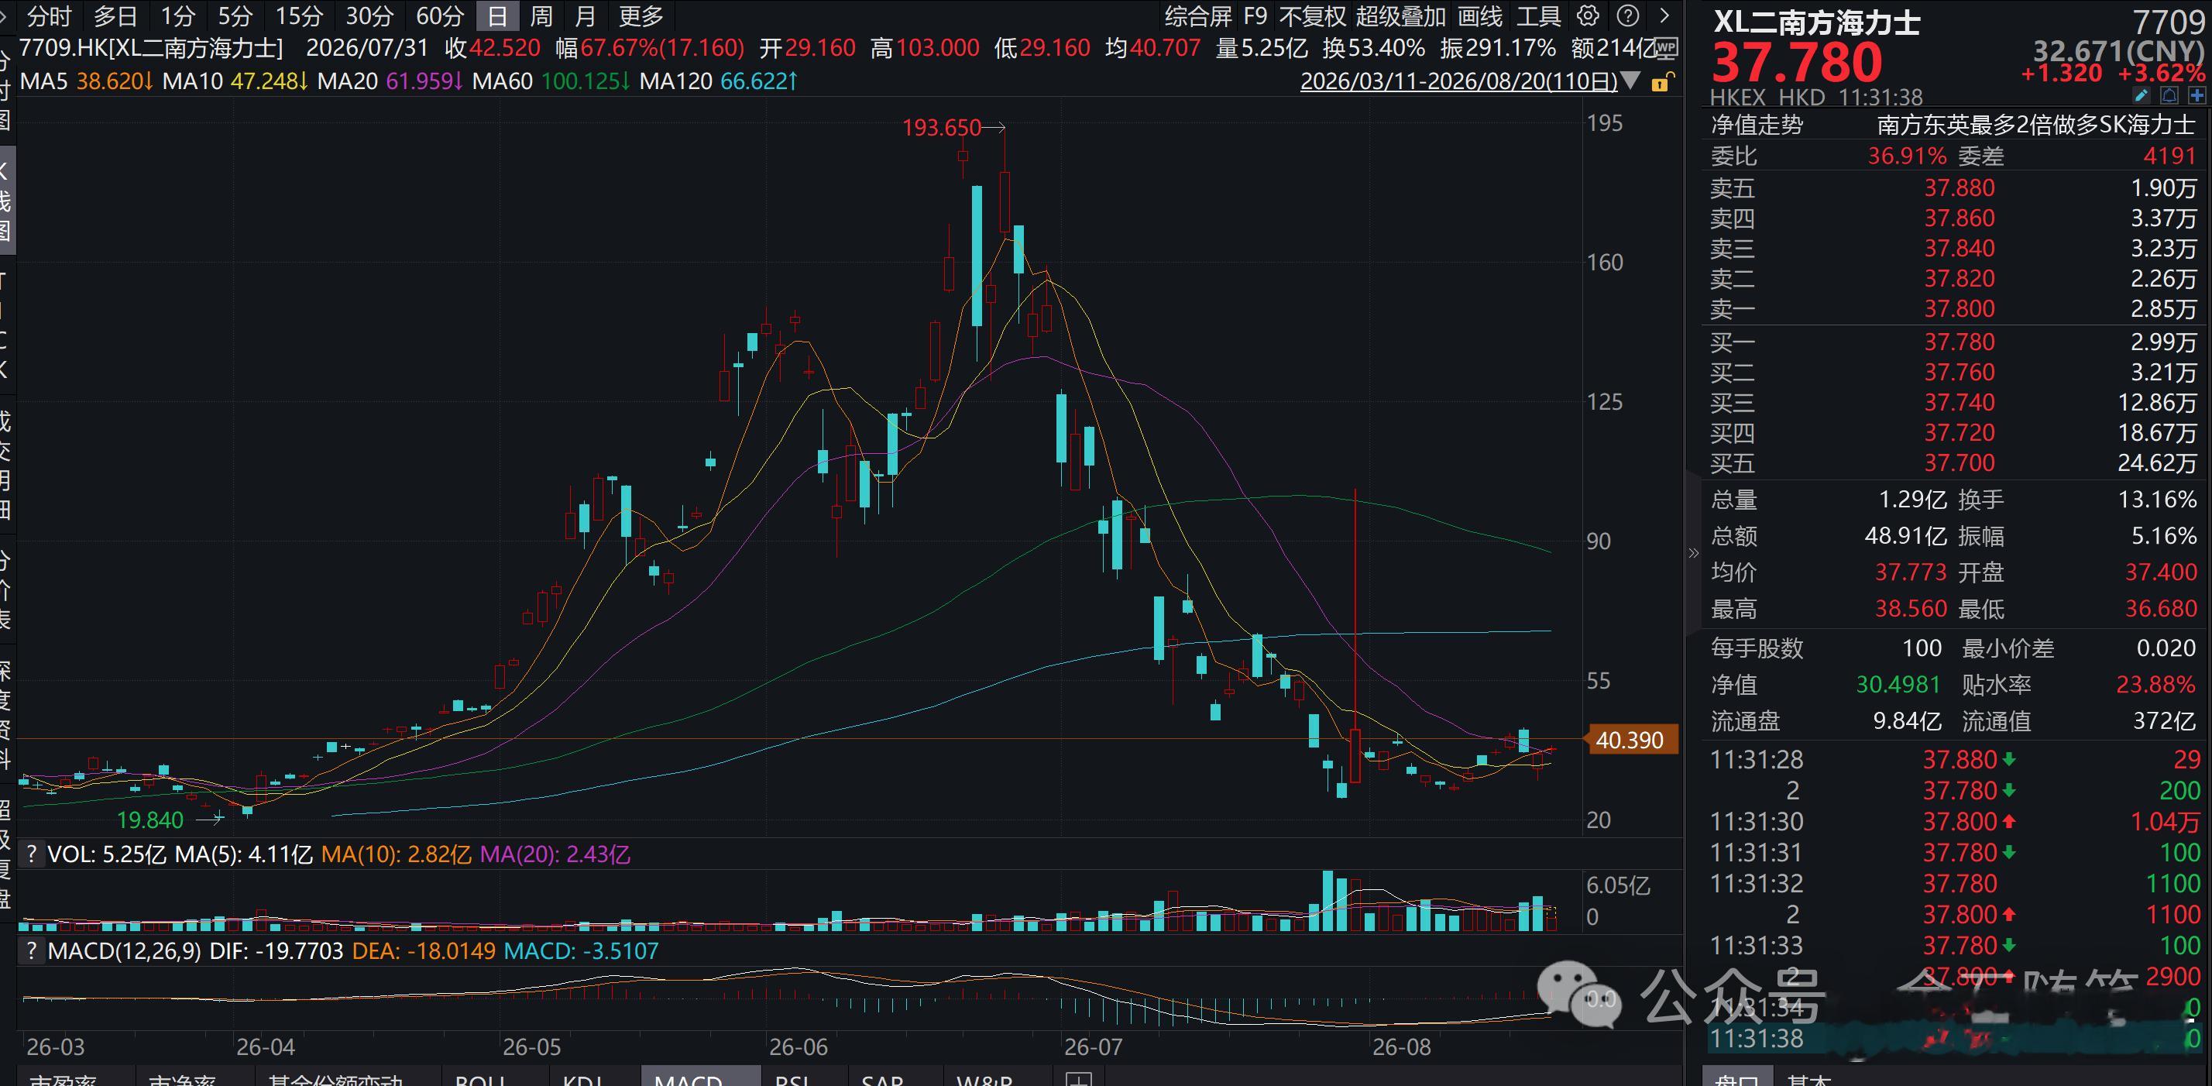This screenshot has width=2212, height=1086.
Task: Toggle the 不复权 adjustment mode
Action: tap(1311, 15)
